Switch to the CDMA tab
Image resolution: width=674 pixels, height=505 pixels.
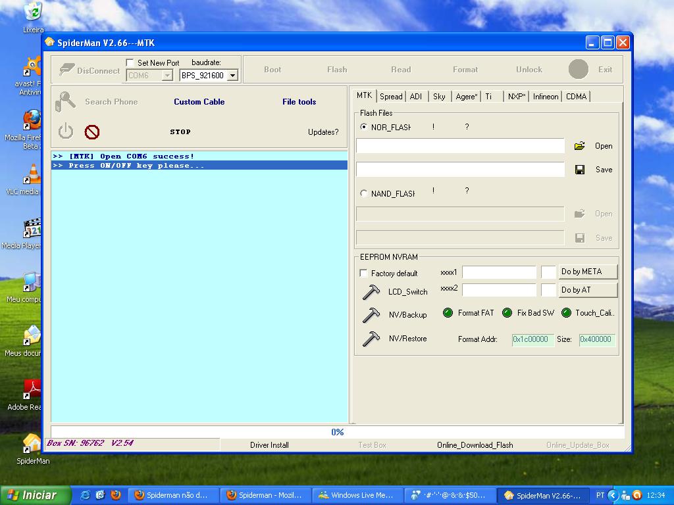pyautogui.click(x=576, y=97)
